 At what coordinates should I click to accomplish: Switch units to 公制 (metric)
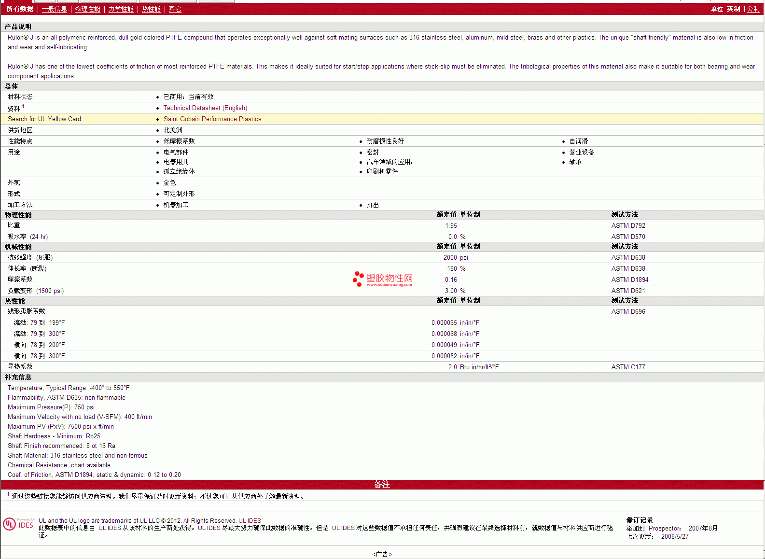(753, 9)
